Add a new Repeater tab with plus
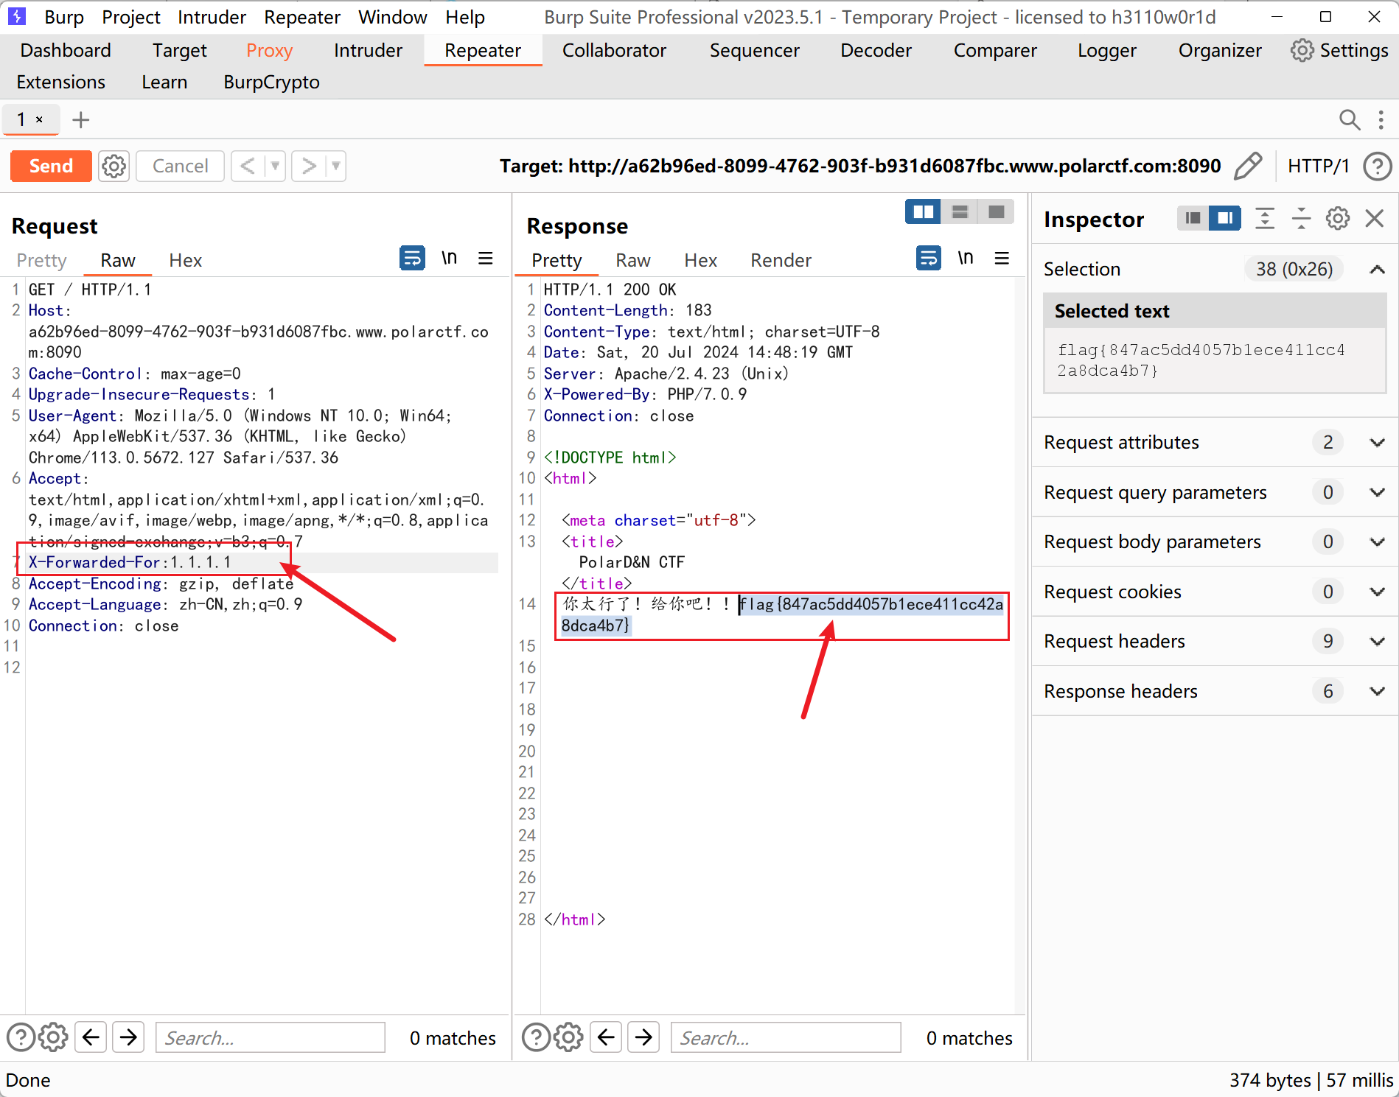This screenshot has height=1097, width=1399. click(x=81, y=119)
